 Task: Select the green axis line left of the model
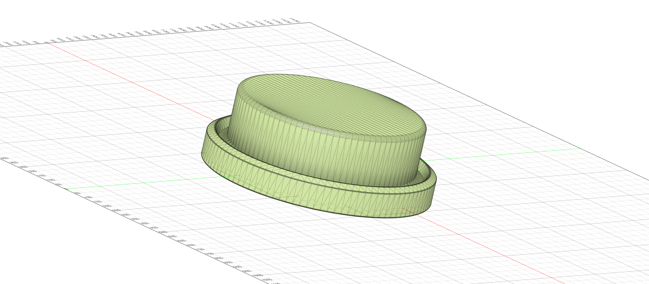click(149, 182)
